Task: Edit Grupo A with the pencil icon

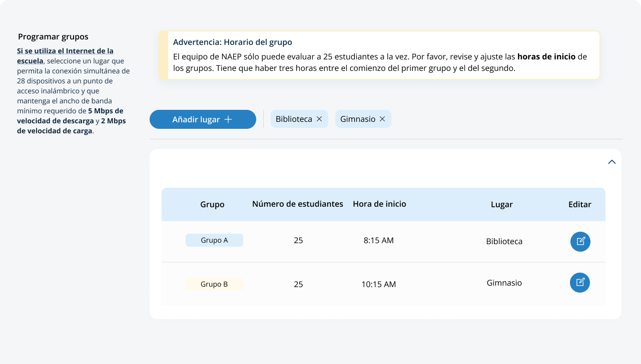Action: click(580, 242)
